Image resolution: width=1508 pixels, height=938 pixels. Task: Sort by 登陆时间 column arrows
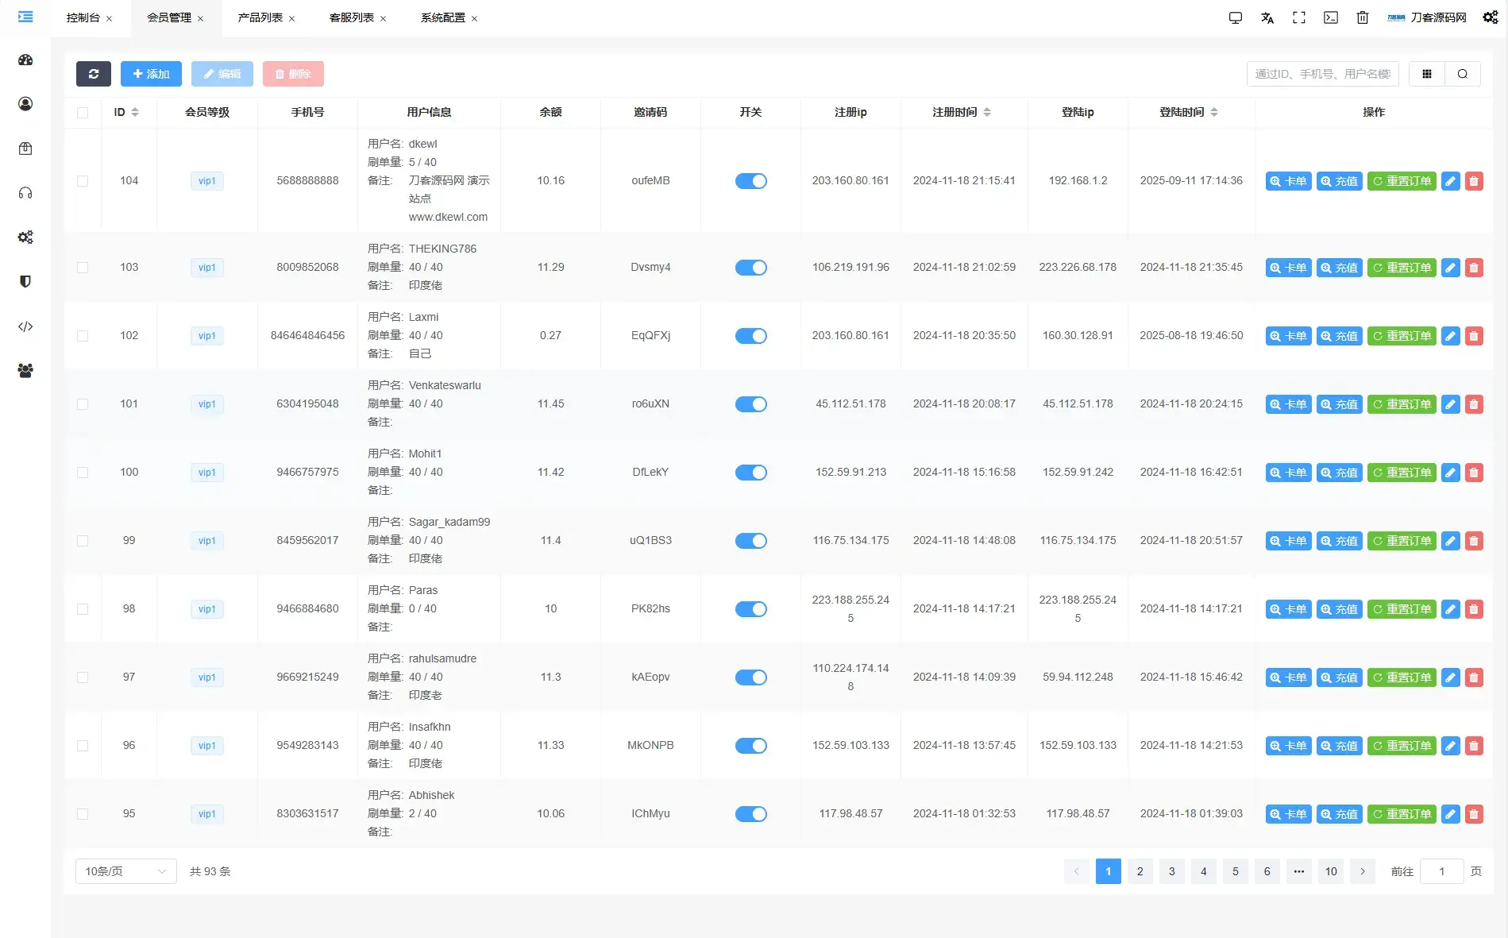(1214, 112)
